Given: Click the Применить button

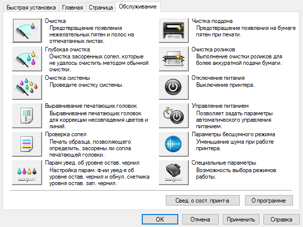Looking at the screenshot, I should click(x=241, y=220).
